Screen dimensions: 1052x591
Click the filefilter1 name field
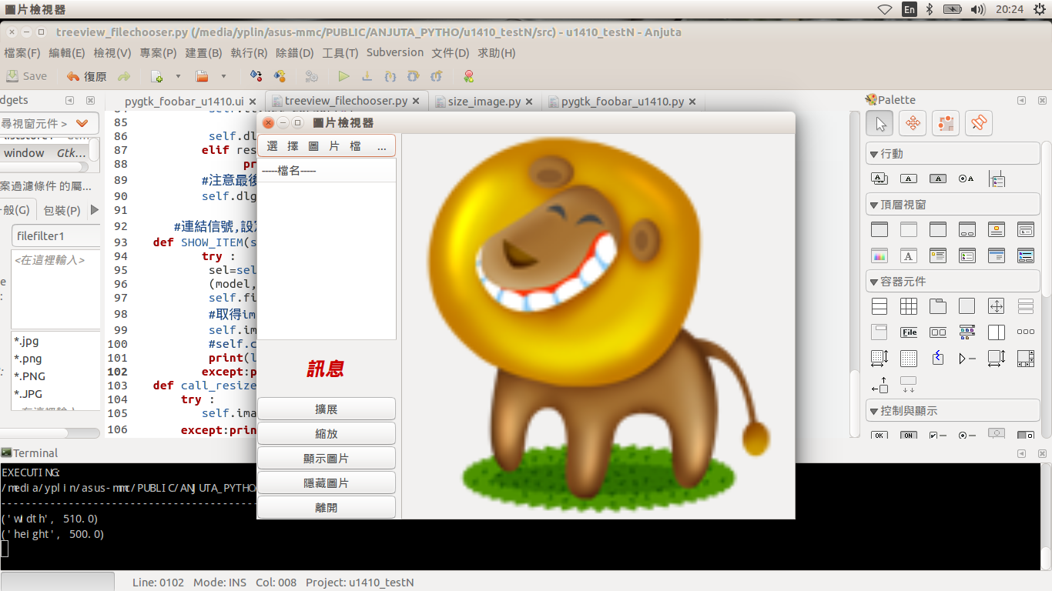pos(56,236)
